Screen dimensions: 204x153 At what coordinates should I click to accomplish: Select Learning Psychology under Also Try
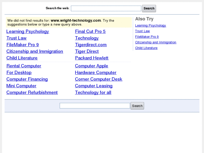tap(150, 26)
